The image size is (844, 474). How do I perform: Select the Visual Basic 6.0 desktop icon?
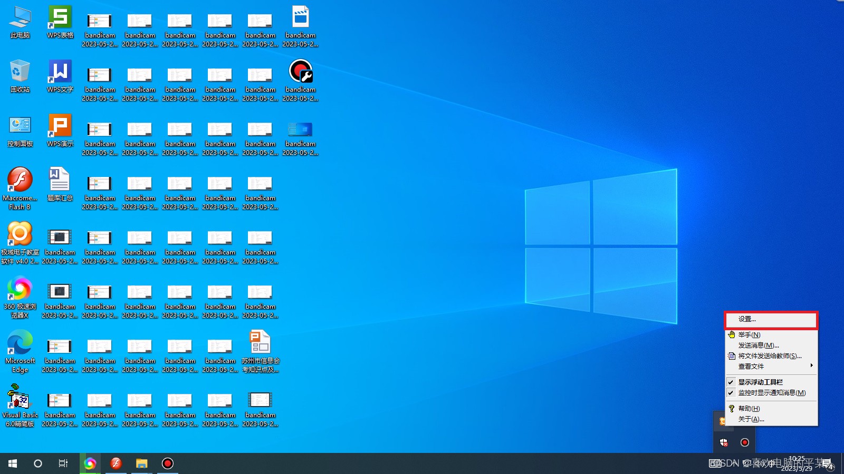tap(20, 398)
